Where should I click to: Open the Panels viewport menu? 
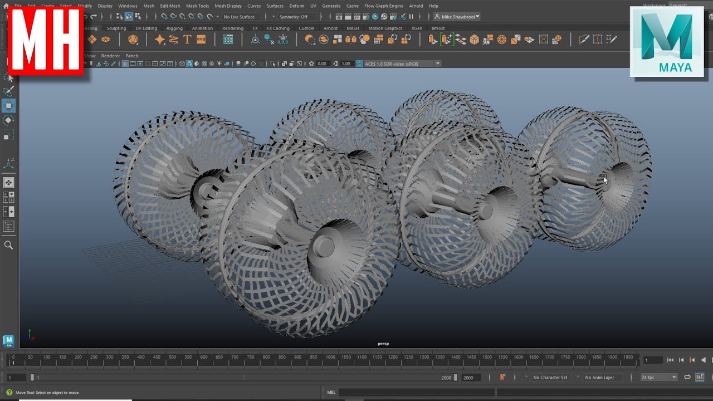(132, 56)
